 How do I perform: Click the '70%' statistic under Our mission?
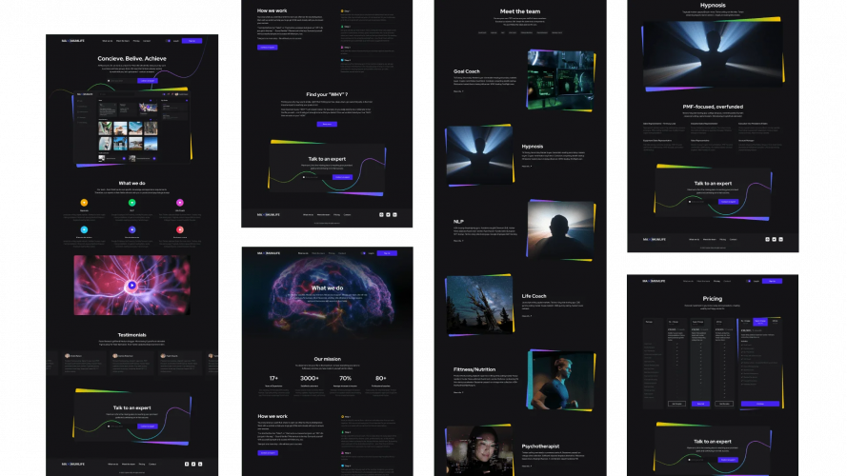(345, 378)
